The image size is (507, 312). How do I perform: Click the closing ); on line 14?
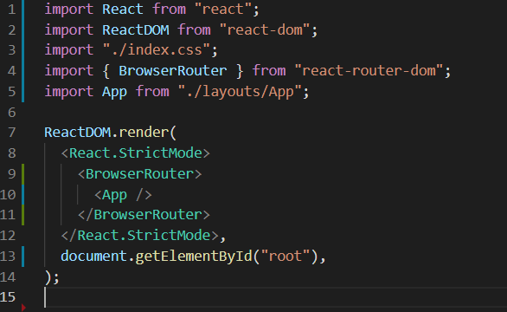52,277
